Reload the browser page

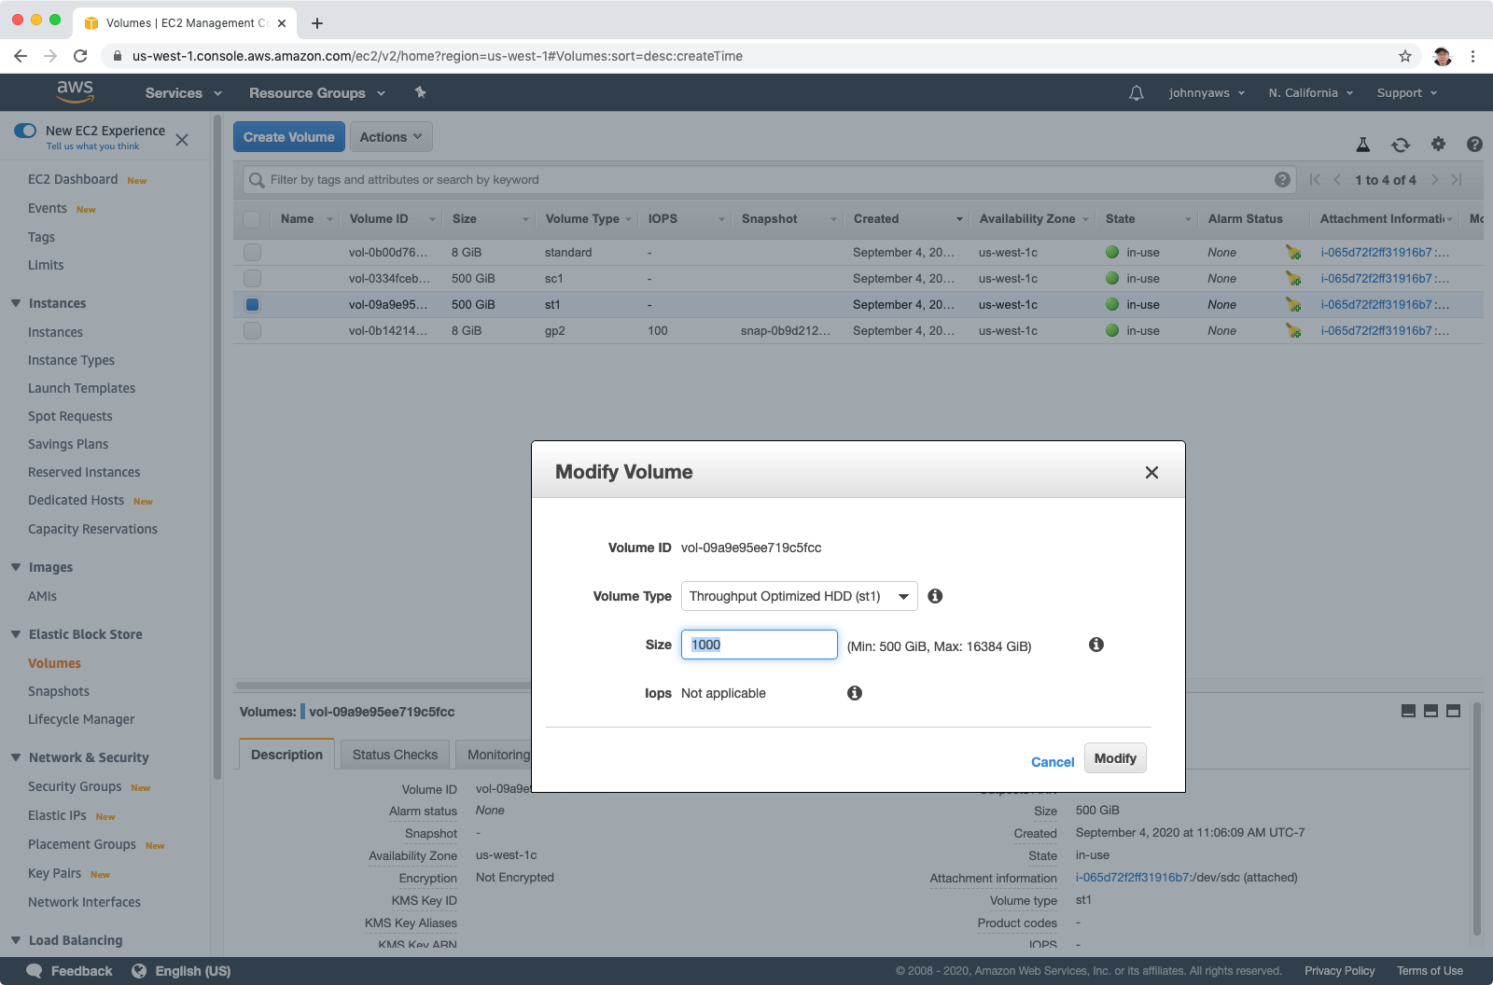(80, 56)
